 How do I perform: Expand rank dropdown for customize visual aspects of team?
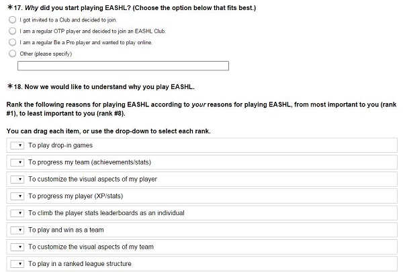17,247
